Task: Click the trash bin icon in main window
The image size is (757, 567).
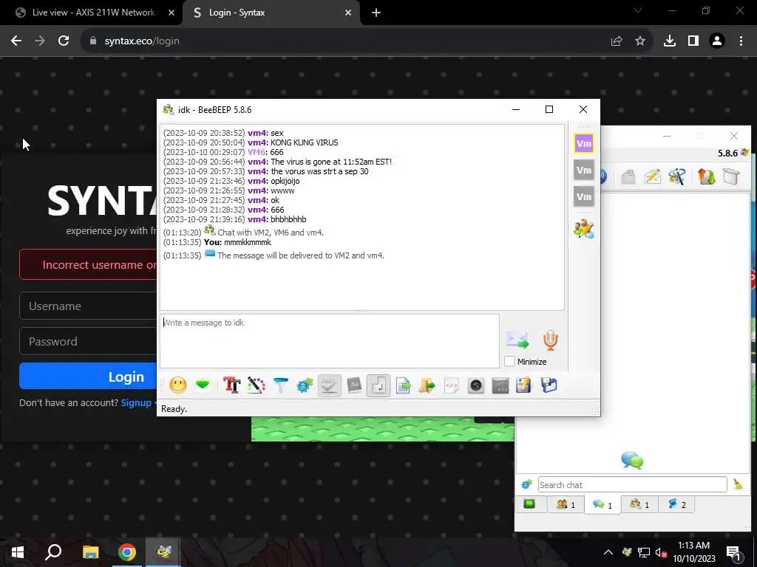Action: (731, 176)
